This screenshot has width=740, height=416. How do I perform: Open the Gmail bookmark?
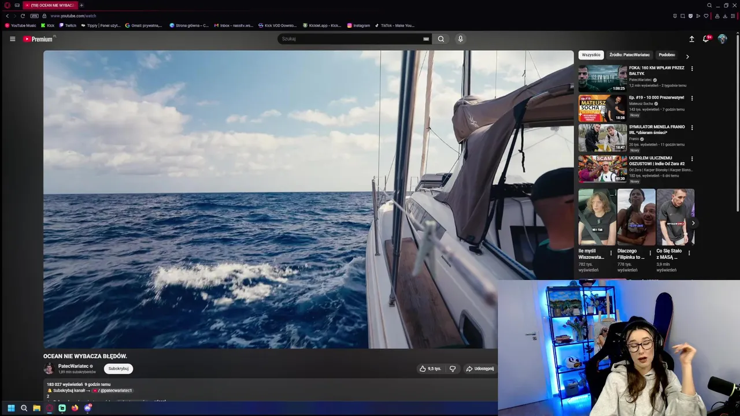click(144, 25)
